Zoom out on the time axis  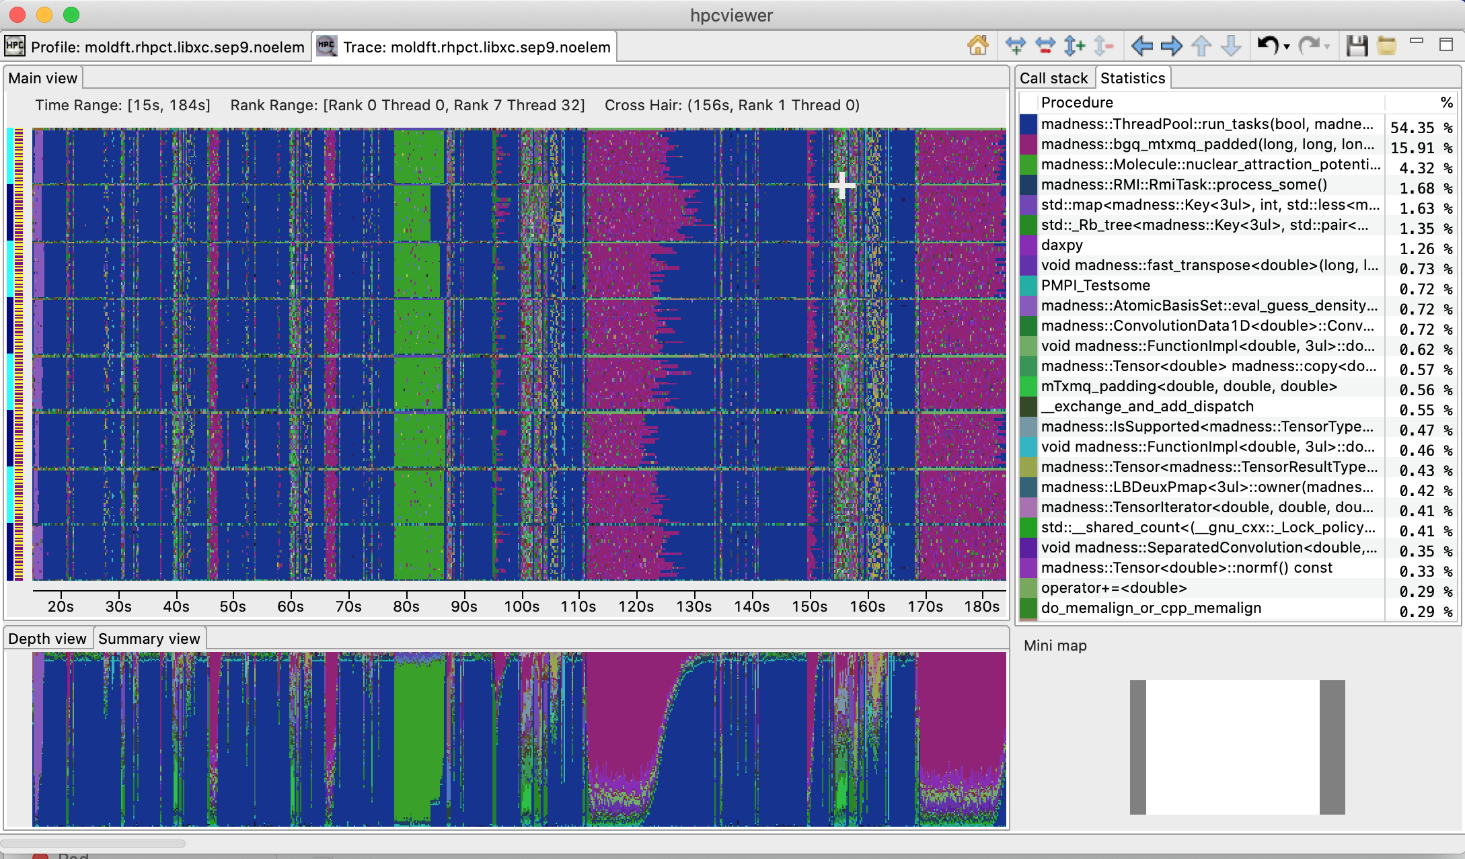(1045, 46)
